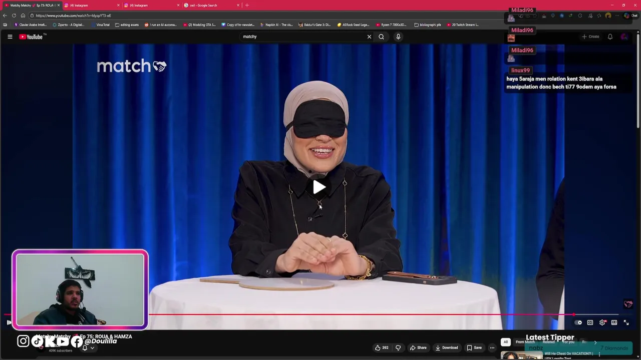Dislike the video with thumbs down
This screenshot has height=360, width=641.
[398, 347]
